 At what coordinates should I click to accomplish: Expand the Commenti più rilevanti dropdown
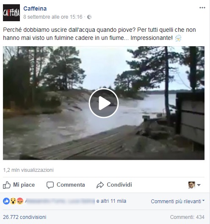click(x=178, y=201)
